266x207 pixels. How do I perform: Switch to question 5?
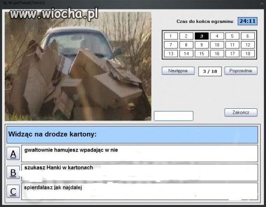tap(232, 36)
